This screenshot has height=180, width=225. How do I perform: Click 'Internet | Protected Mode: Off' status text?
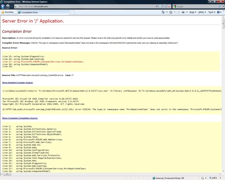(170, 178)
